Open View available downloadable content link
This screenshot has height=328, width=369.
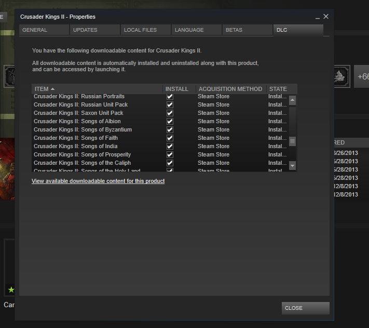point(98,181)
